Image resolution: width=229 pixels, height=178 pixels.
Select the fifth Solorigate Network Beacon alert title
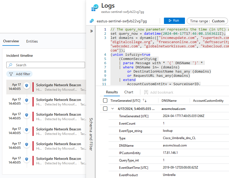pyautogui.click(x=58, y=144)
